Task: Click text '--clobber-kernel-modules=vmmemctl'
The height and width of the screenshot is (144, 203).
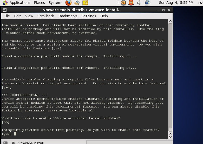Action: [36, 33]
